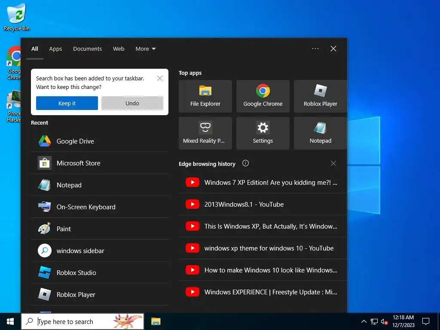Open Roblox Player tile in Top apps
The width and height of the screenshot is (440, 330).
click(320, 96)
